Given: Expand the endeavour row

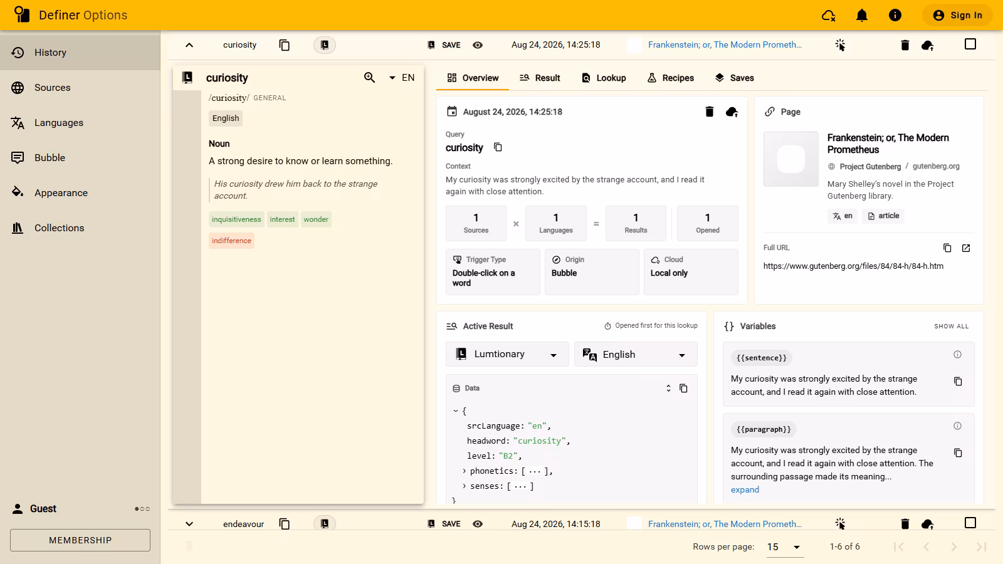Looking at the screenshot, I should tap(189, 524).
